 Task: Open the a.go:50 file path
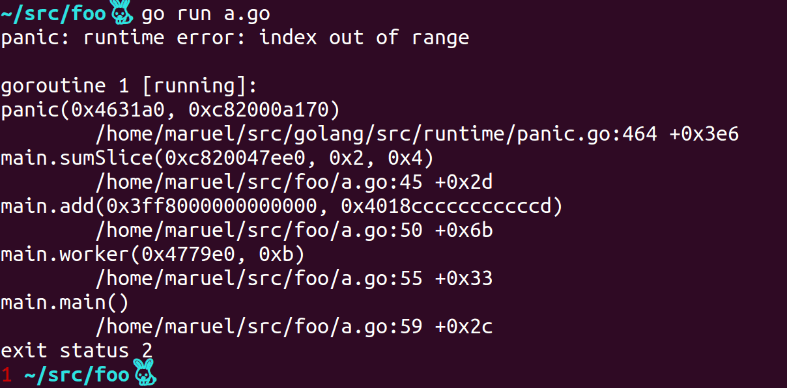[294, 230]
